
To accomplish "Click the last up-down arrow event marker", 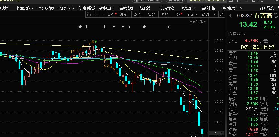I will [169, 27].
